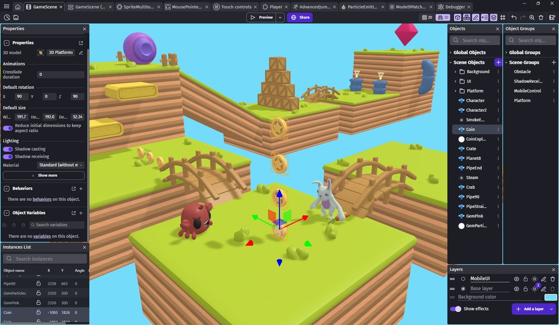Viewport: 559px width, 325px height.
Task: Click the Show more button
Action: pos(44,176)
